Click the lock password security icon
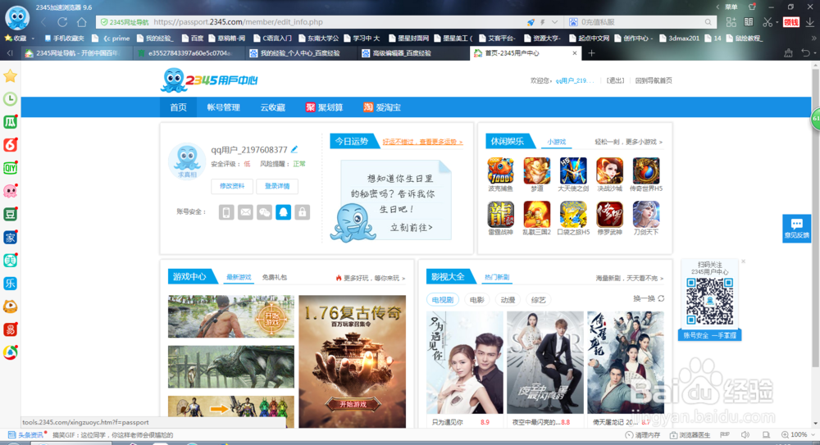This screenshot has width=820, height=445. [302, 212]
